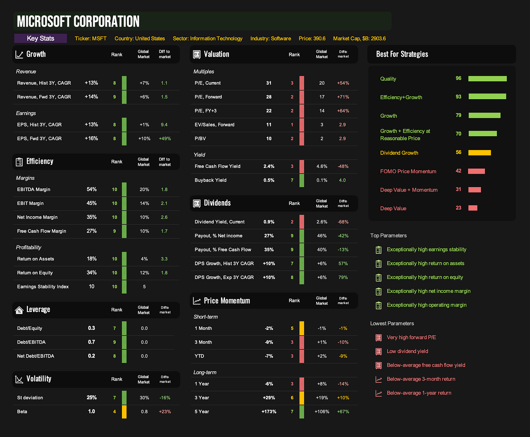Click the Leverage house percent icon
The image size is (530, 437).
19,310
